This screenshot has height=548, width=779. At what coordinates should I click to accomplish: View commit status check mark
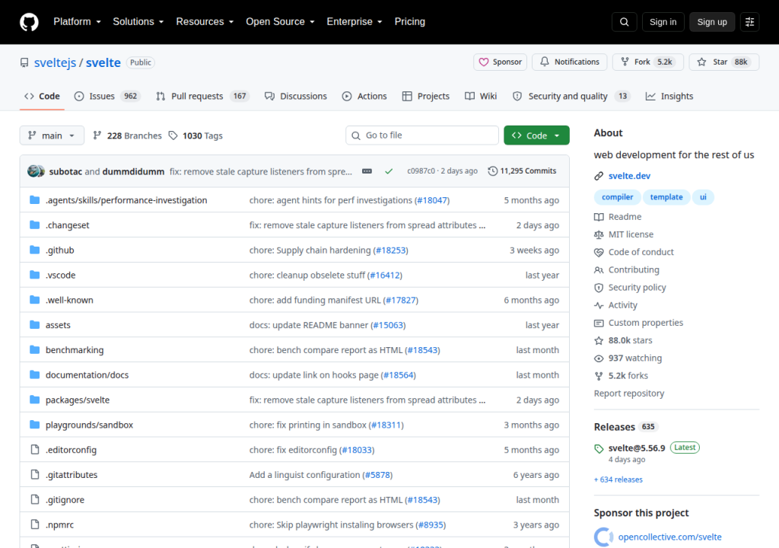coord(389,171)
